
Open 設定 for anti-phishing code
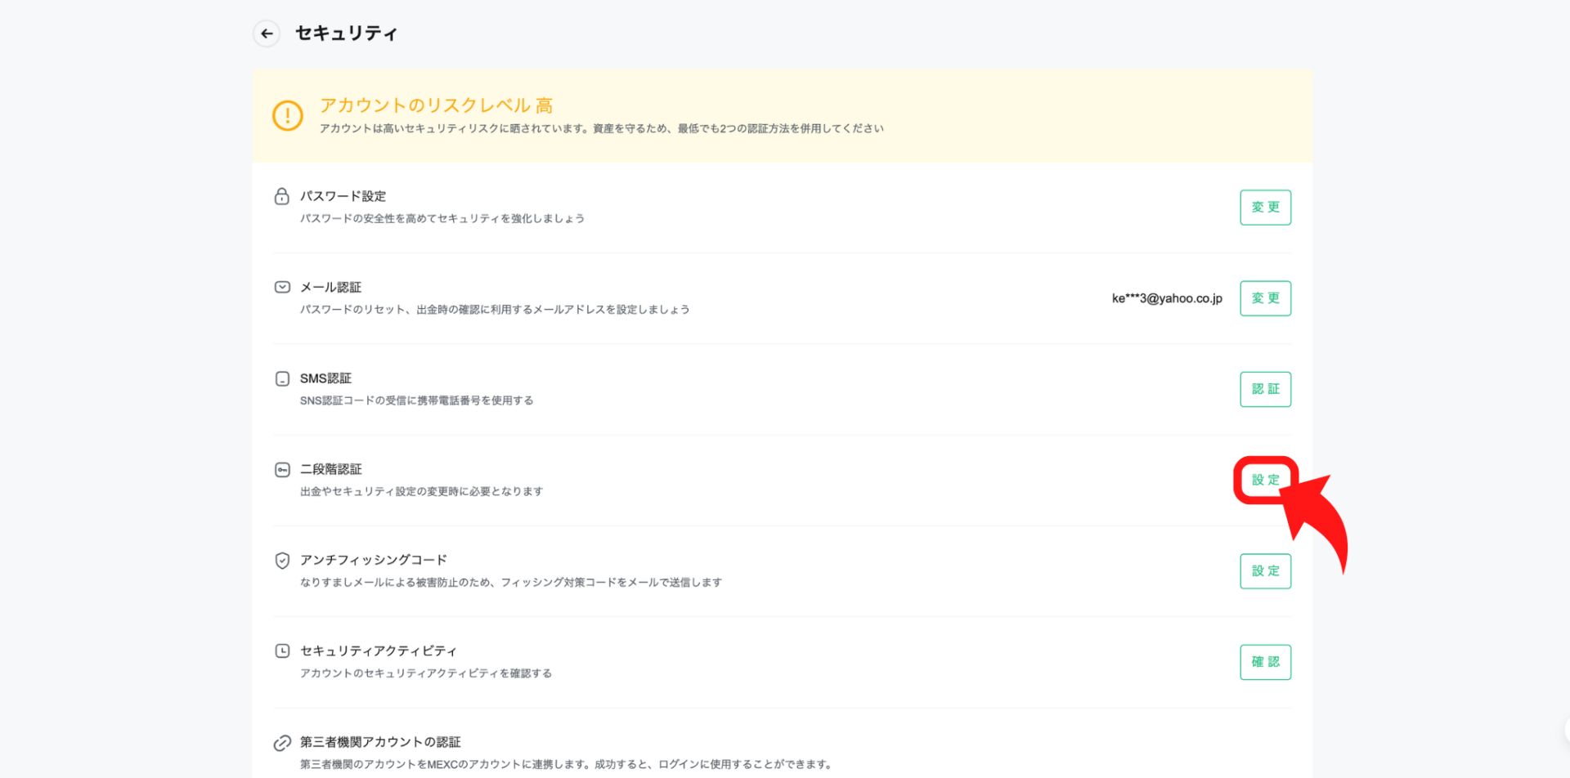click(x=1265, y=571)
